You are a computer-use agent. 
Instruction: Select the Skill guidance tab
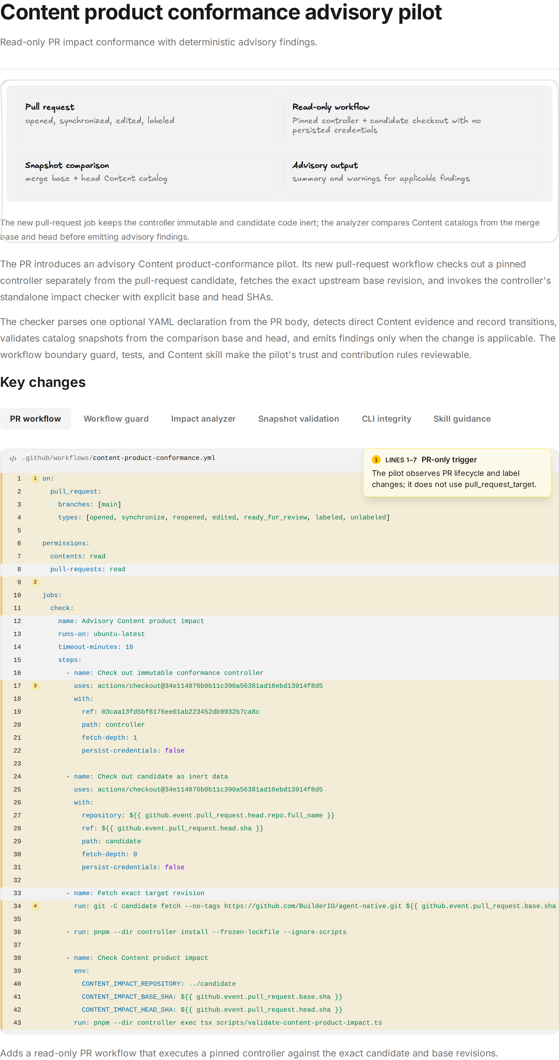[462, 418]
